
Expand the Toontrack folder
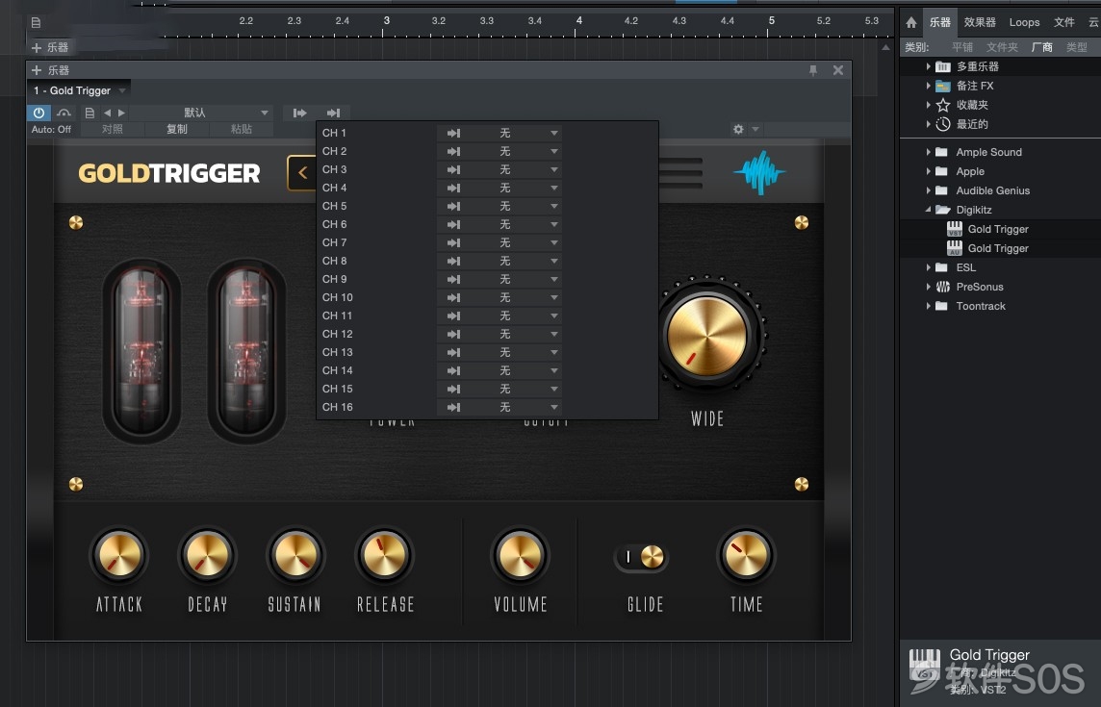929,306
